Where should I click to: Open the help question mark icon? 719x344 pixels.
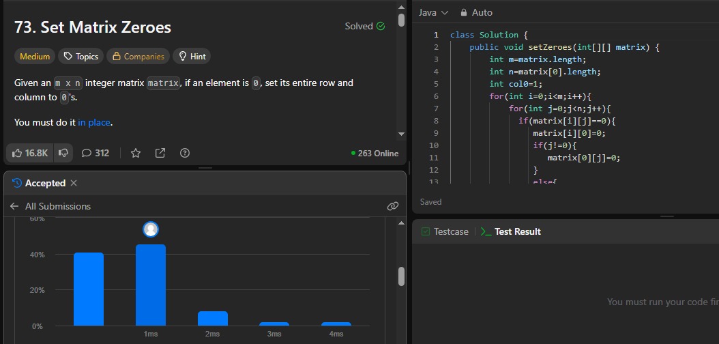[185, 153]
